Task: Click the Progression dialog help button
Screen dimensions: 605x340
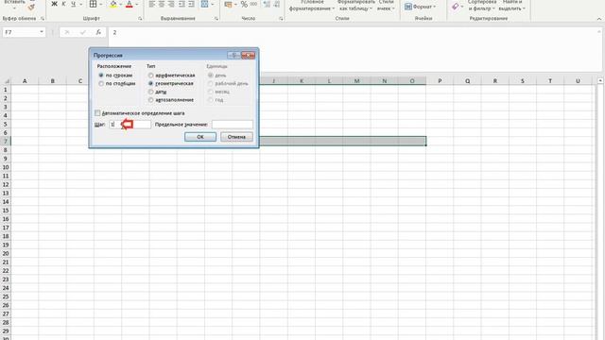Action: click(x=233, y=55)
